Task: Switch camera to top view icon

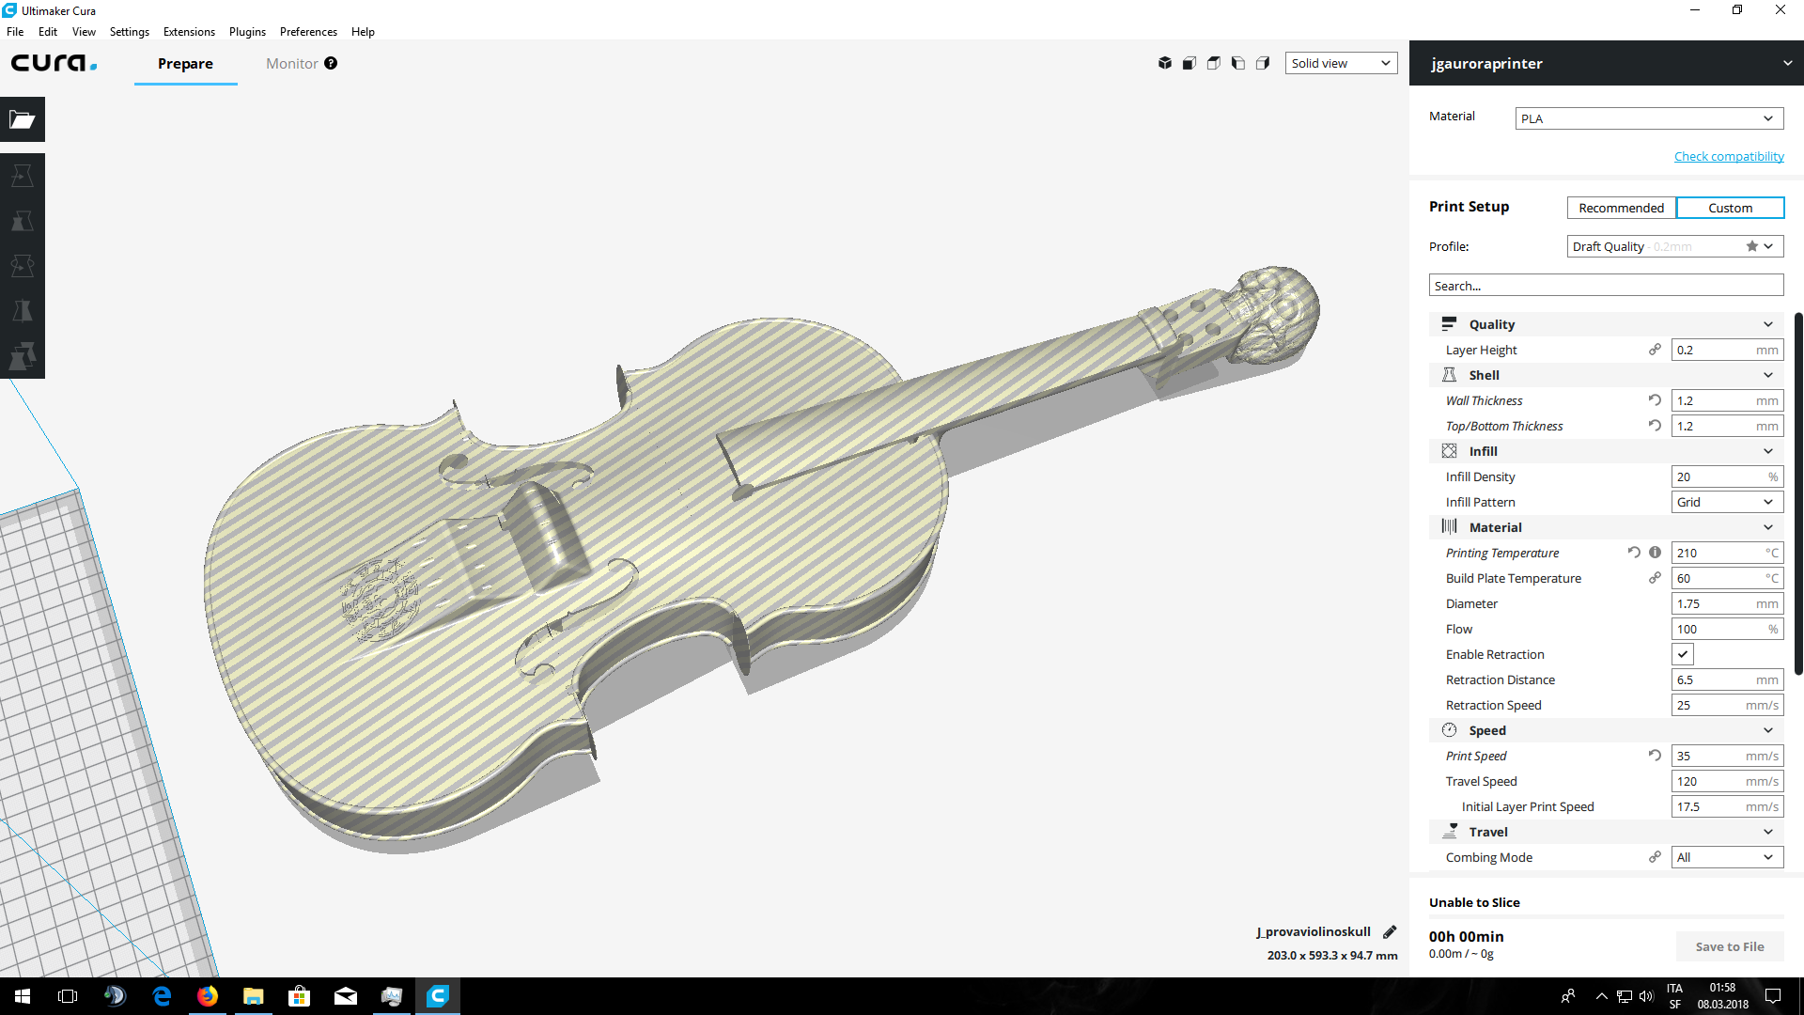Action: (1214, 63)
